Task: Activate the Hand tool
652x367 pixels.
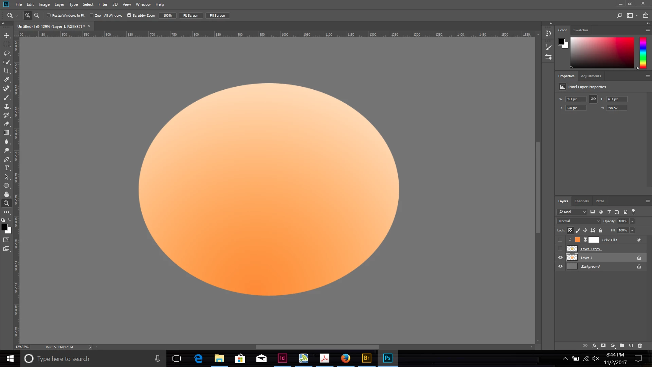Action: [6, 194]
